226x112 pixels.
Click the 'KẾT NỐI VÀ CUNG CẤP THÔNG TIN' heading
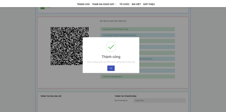113,21
